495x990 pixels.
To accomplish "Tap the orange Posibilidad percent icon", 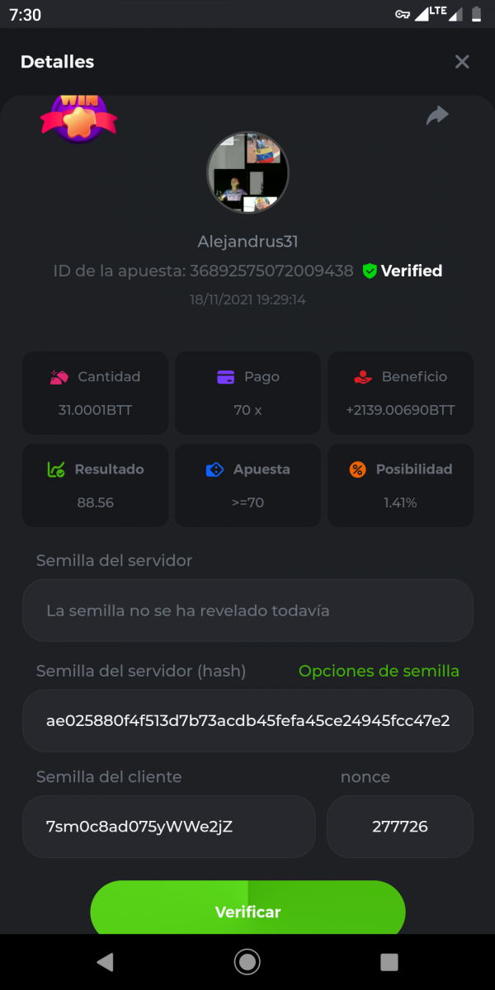I will (357, 469).
